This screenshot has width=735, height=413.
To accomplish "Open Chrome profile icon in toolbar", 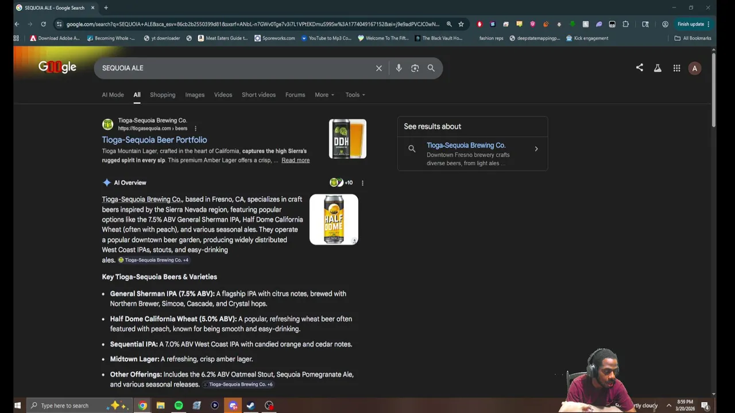I will (x=665, y=24).
